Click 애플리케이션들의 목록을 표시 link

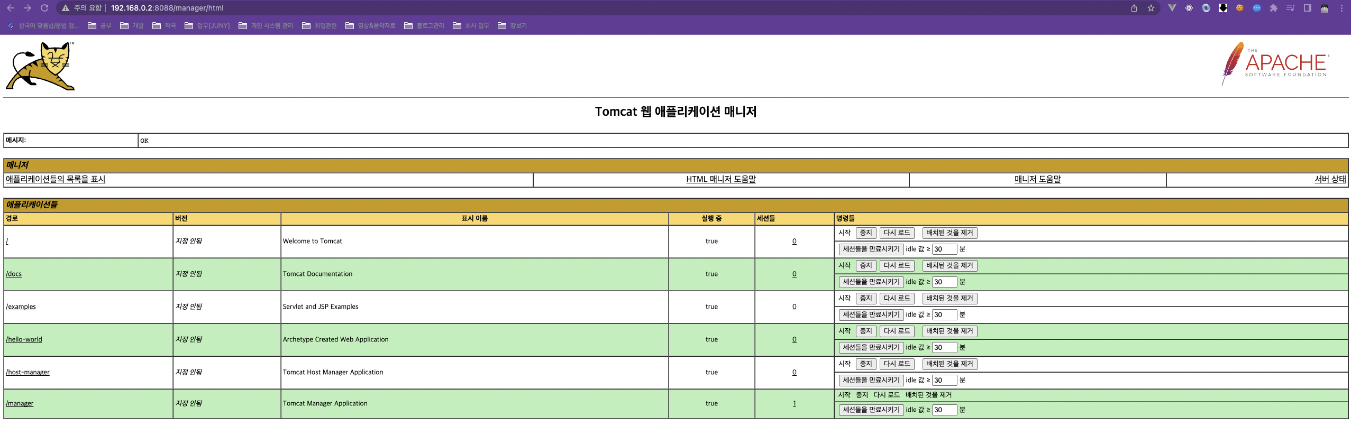point(56,179)
